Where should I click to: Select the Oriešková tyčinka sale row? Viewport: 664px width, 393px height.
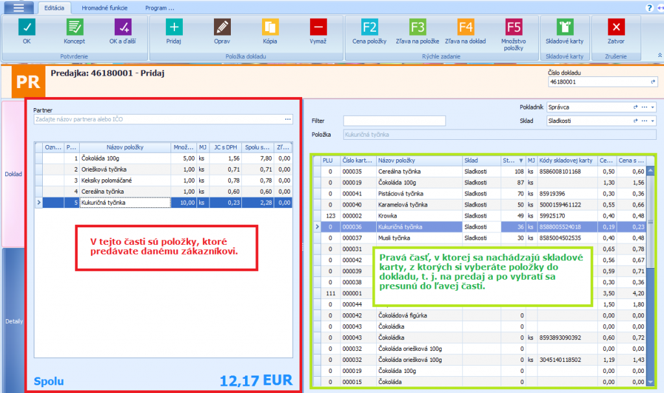[163, 169]
